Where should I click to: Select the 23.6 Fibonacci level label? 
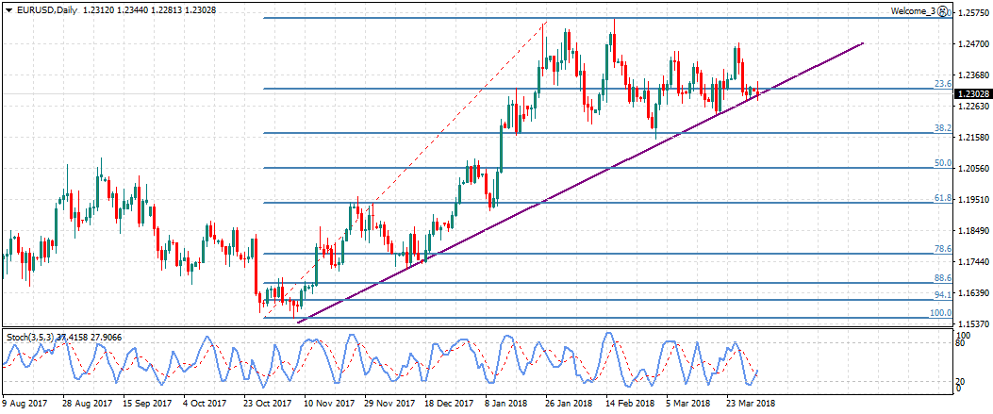pyautogui.click(x=940, y=84)
